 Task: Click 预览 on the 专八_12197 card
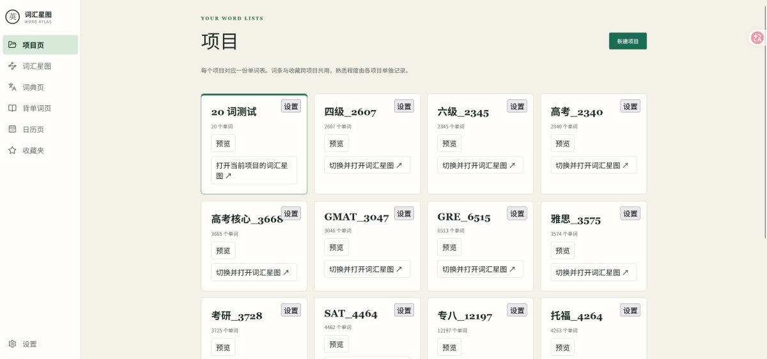coord(449,348)
